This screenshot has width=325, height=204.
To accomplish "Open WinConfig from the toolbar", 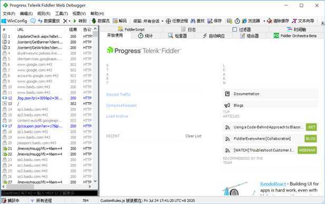I will coord(14,21).
